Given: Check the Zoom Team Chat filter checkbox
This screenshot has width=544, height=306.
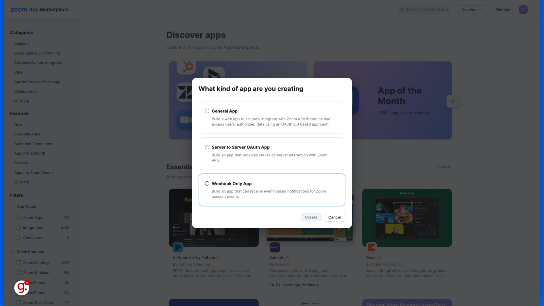Looking at the screenshot, I should [x=19, y=303].
